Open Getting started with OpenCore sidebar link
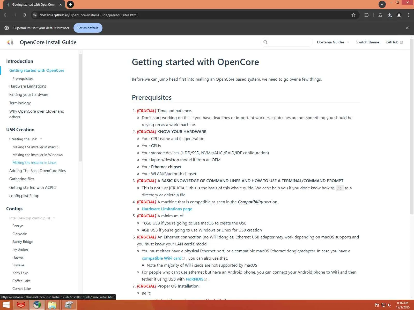414x310 pixels. pos(37,71)
